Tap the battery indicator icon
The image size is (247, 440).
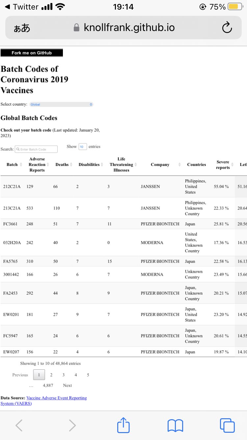point(235,7)
